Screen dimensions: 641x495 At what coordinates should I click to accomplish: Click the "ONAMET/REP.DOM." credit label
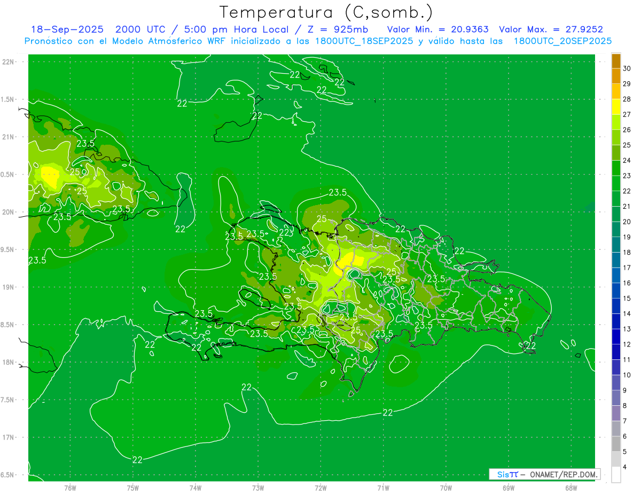click(563, 474)
